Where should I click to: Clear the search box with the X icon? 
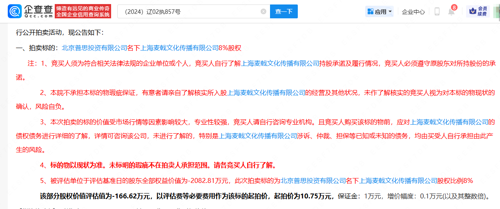point(263,11)
